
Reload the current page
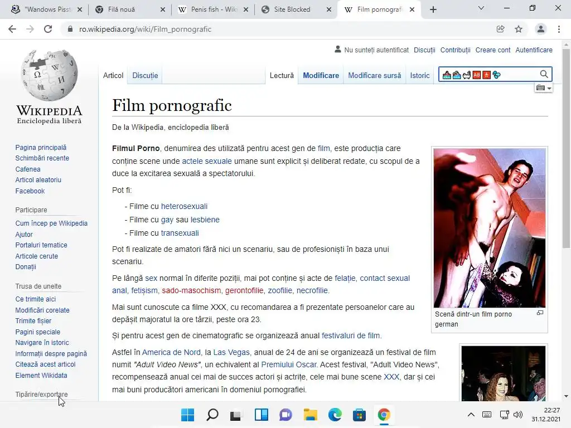click(48, 29)
